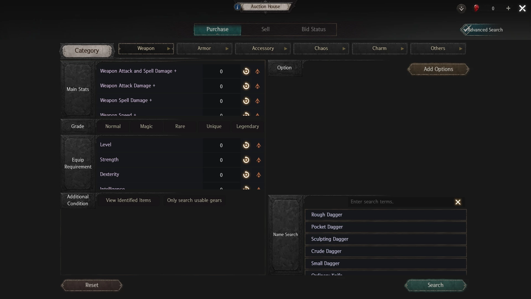Open the Bid Status tab
531x299 pixels.
pyautogui.click(x=313, y=29)
